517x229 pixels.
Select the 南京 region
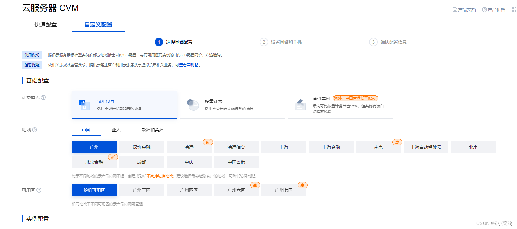click(x=379, y=147)
